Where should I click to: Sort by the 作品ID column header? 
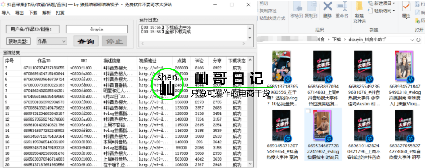44,61
